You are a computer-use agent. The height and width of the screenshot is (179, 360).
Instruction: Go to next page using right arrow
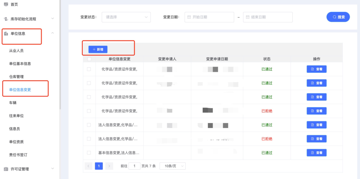[109, 166]
